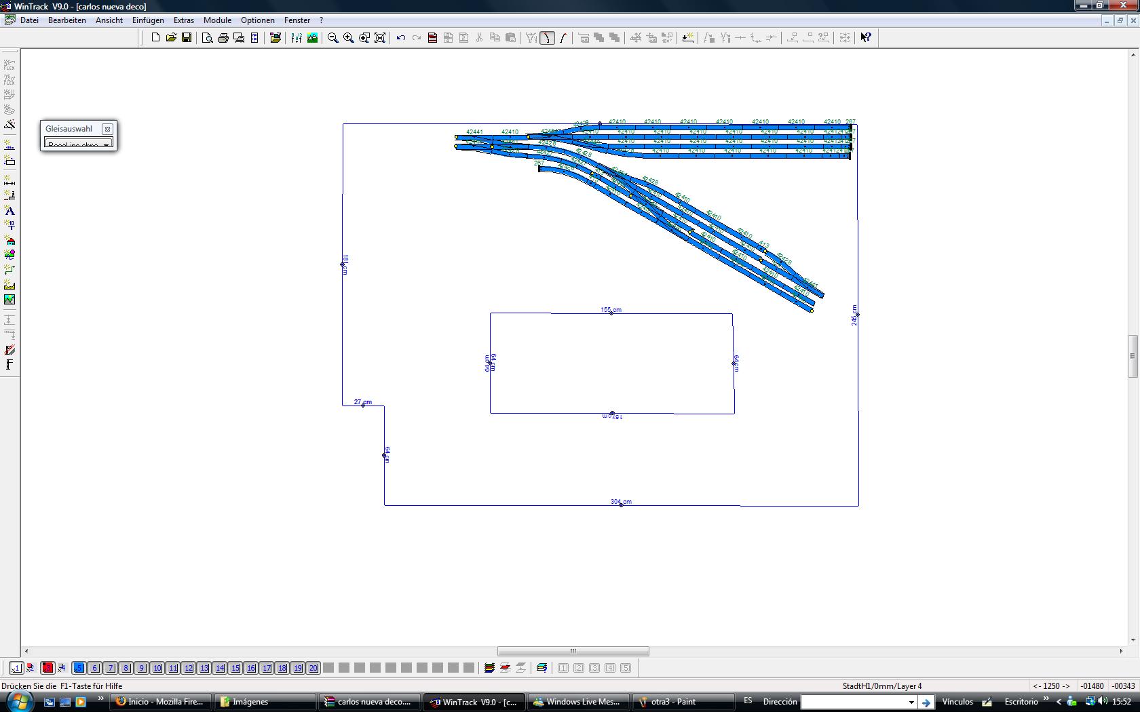Show hidden system tray icons
This screenshot has height=712, width=1140.
pos(1059,702)
